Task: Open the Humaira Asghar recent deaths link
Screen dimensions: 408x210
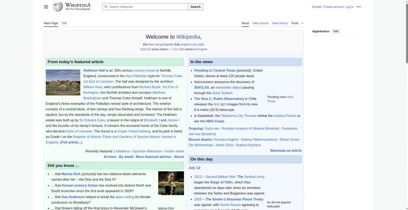Action: coord(226,140)
